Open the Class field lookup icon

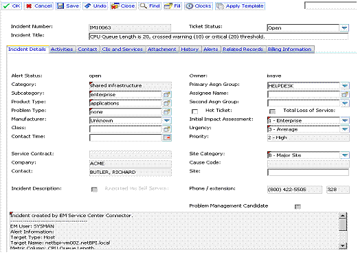click(167, 129)
